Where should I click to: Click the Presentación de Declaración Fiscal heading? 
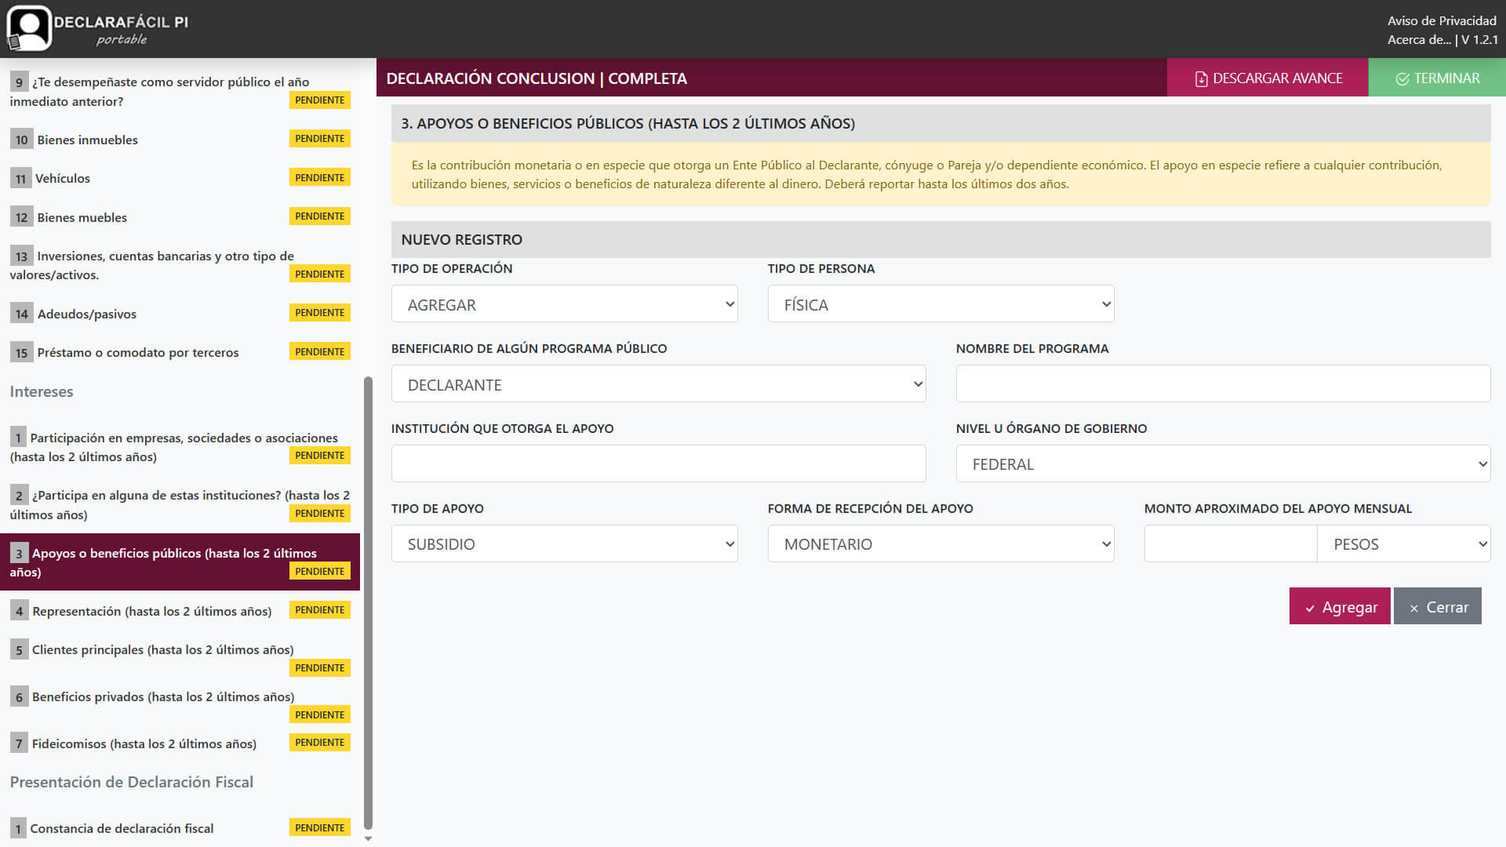coord(132,782)
